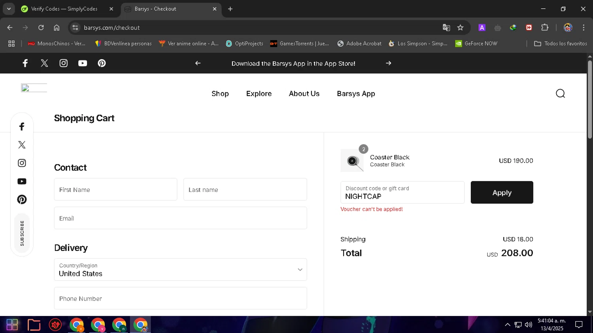
Task: Click YouTube icon in left floating sidebar
Action: [22, 181]
